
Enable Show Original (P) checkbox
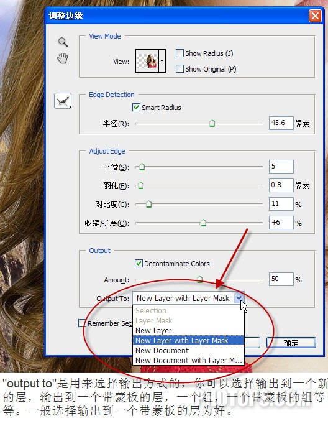click(x=180, y=69)
